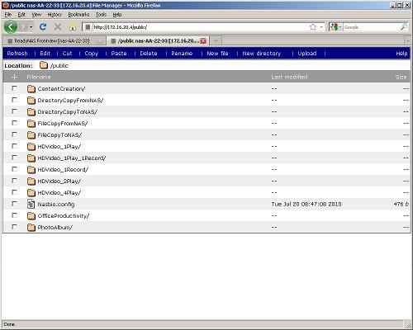Click the Google search engine icon
The width and height of the screenshot is (413, 330).
pos(334,27)
